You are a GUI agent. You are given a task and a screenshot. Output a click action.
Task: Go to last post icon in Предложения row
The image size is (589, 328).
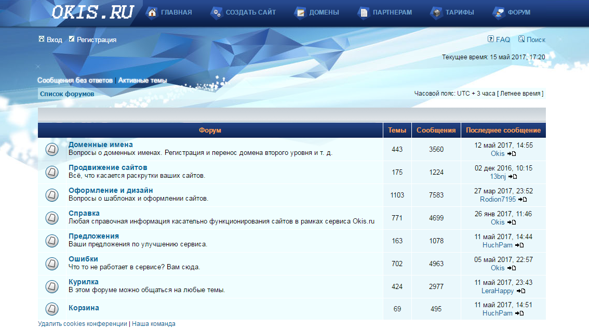[x=519, y=245]
